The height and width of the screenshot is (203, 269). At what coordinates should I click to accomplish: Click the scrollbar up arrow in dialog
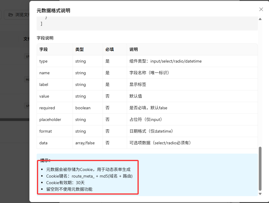(x=260, y=19)
